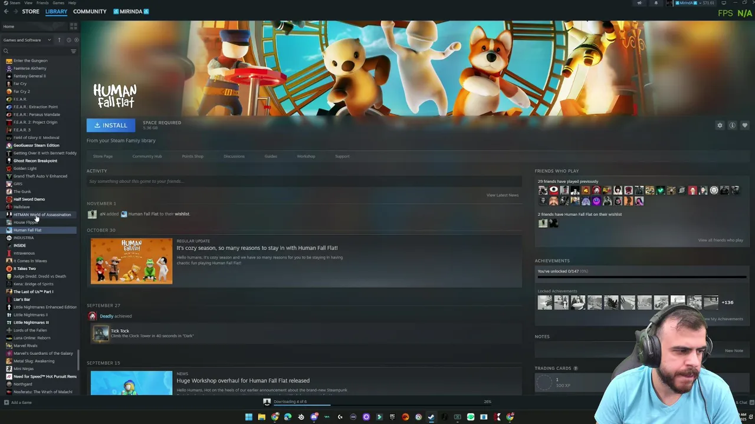Open the Help menu

click(72, 3)
